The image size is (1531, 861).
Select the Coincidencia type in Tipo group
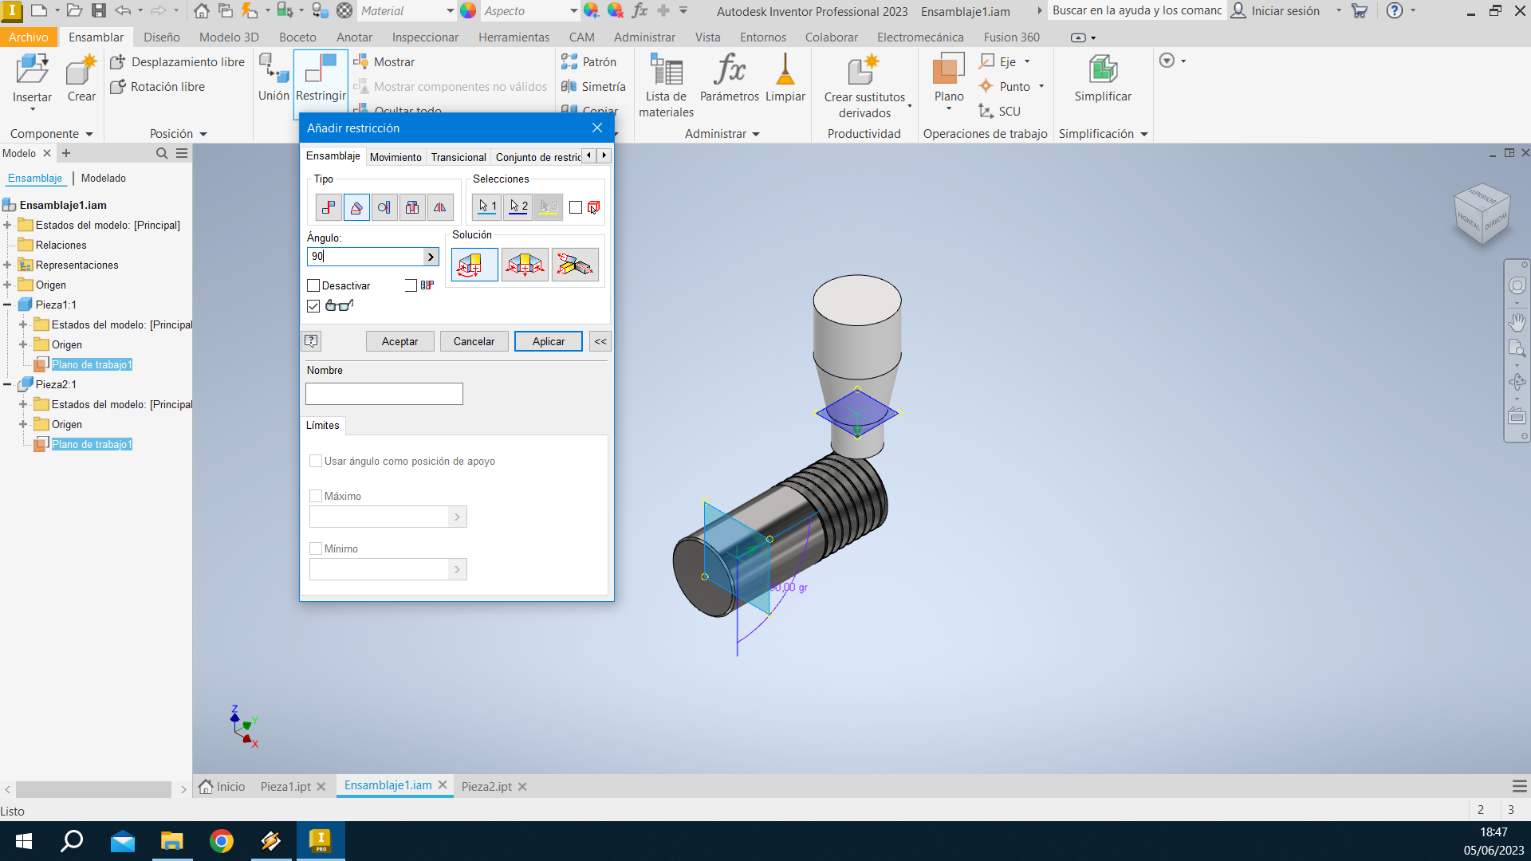[329, 207]
